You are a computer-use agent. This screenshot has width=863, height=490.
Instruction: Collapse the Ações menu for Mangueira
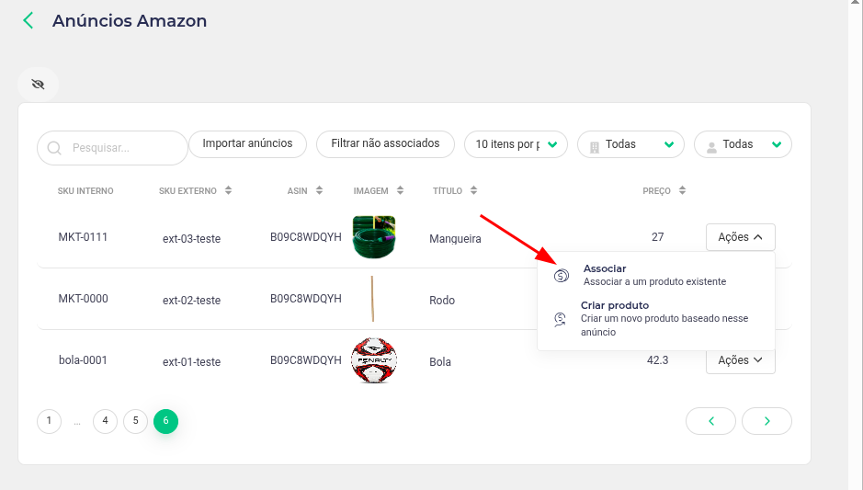(x=740, y=237)
